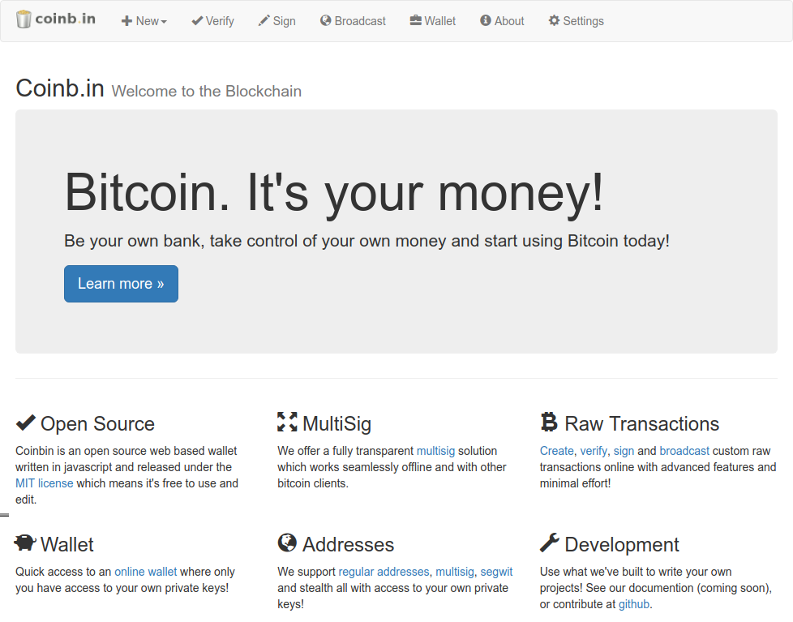Go to the Sign tab
Image resolution: width=793 pixels, height=622 pixels.
(x=277, y=21)
